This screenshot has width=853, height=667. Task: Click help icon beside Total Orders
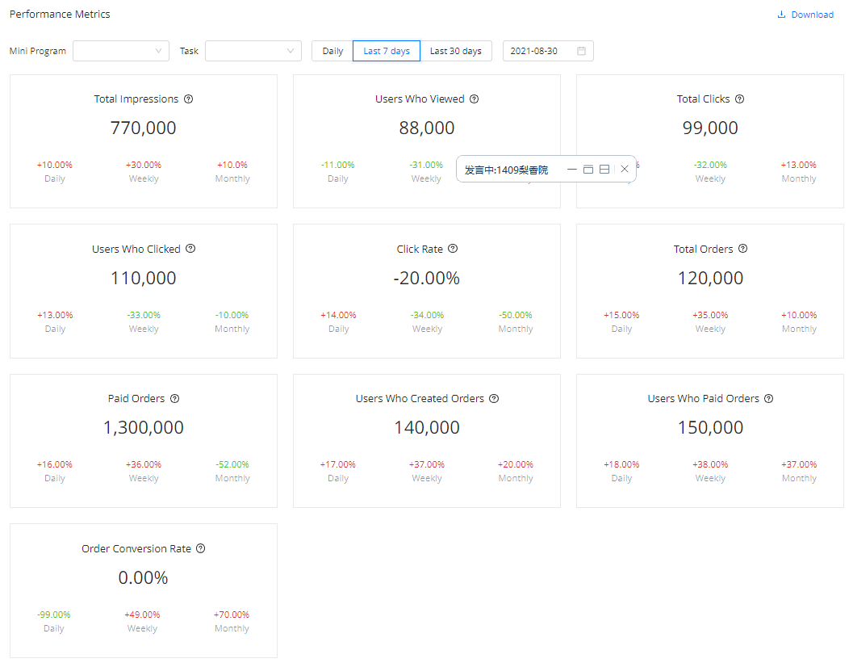[743, 249]
